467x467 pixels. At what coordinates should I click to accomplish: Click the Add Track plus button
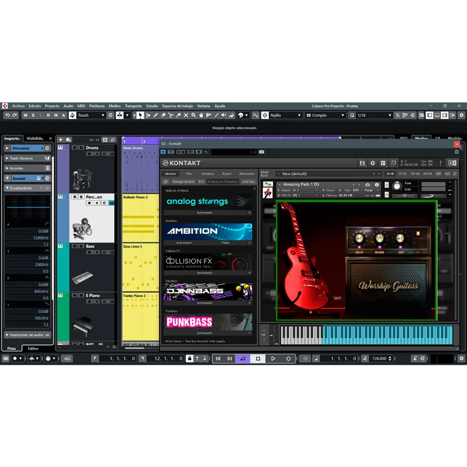point(61,140)
